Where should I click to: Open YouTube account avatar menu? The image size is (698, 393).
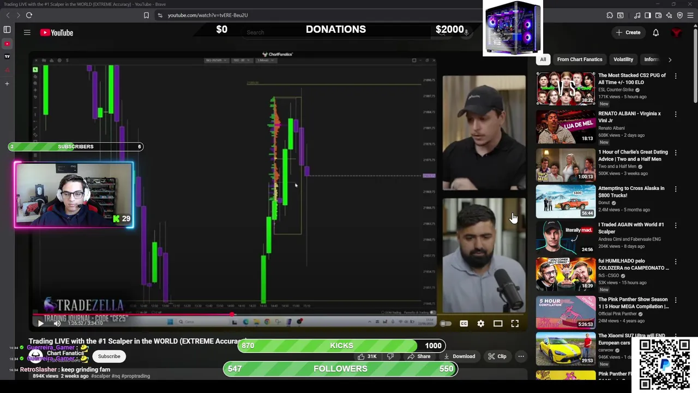pos(677,33)
